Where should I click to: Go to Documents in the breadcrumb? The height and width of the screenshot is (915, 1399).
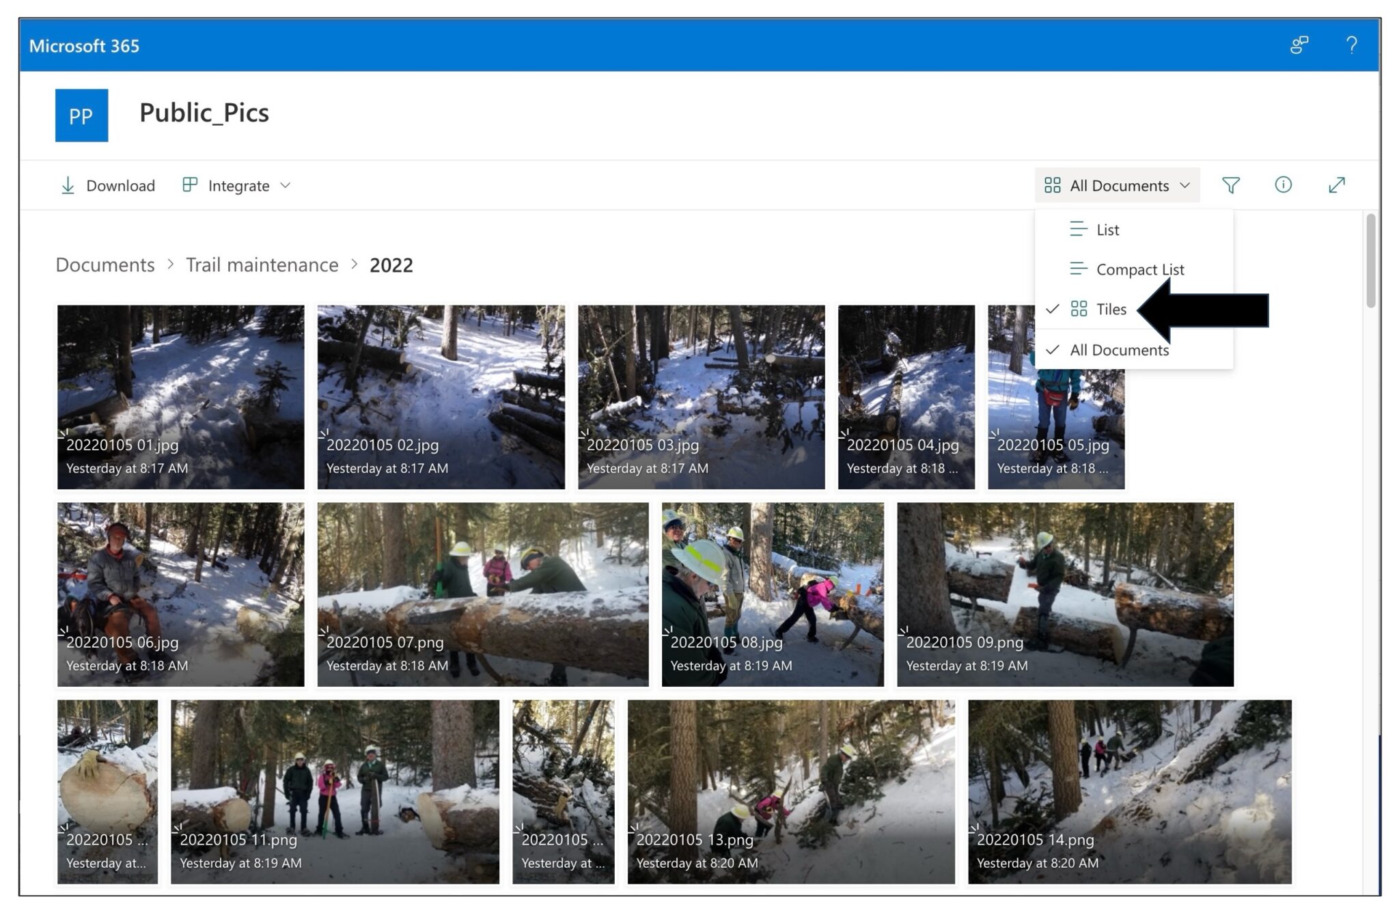[105, 265]
